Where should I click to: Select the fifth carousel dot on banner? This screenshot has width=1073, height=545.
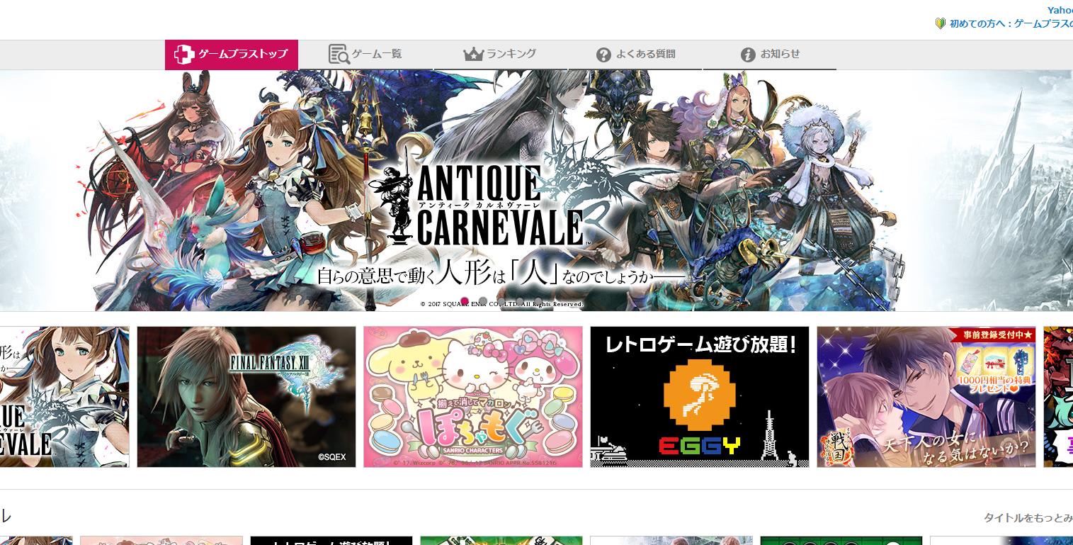[538, 301]
